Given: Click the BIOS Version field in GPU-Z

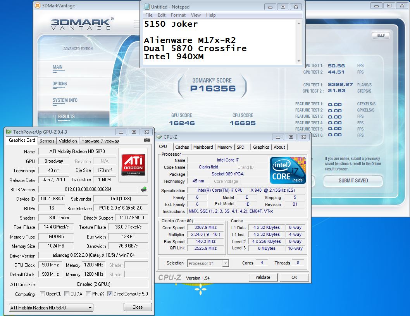Looking at the screenshot, I should (88, 189).
